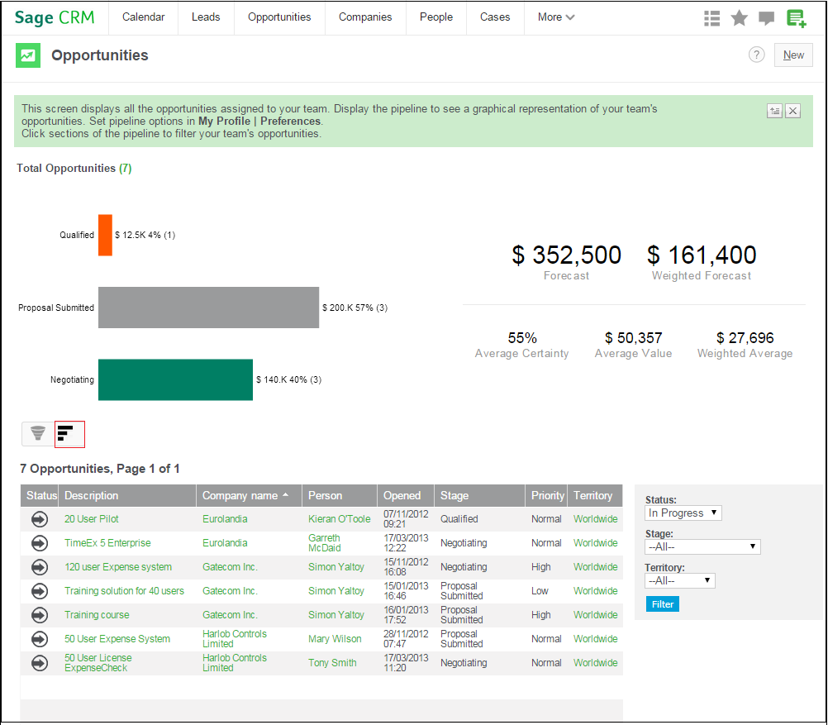Open person Tony Smith
828x725 pixels.
click(332, 663)
